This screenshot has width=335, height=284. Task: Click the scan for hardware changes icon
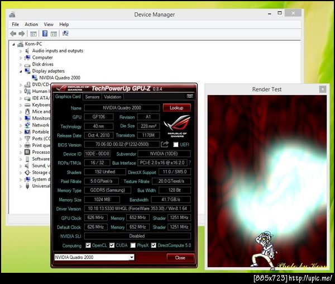coord(65,34)
